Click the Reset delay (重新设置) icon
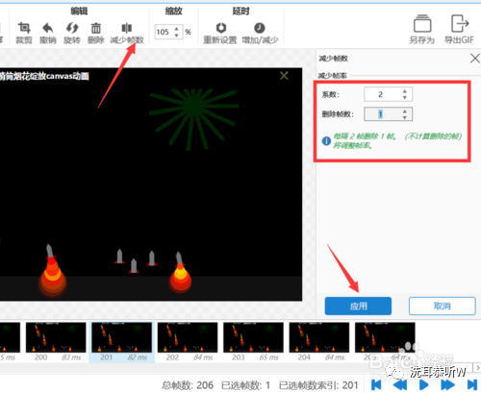The height and width of the screenshot is (393, 481). (x=220, y=28)
